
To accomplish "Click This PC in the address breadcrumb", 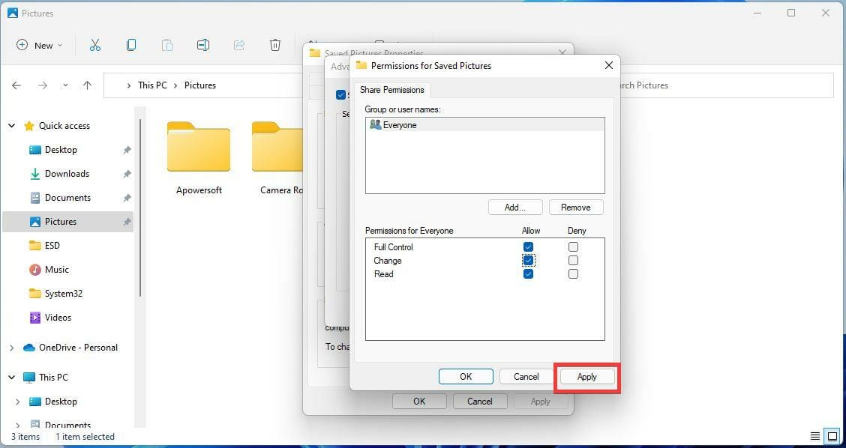I will [153, 85].
